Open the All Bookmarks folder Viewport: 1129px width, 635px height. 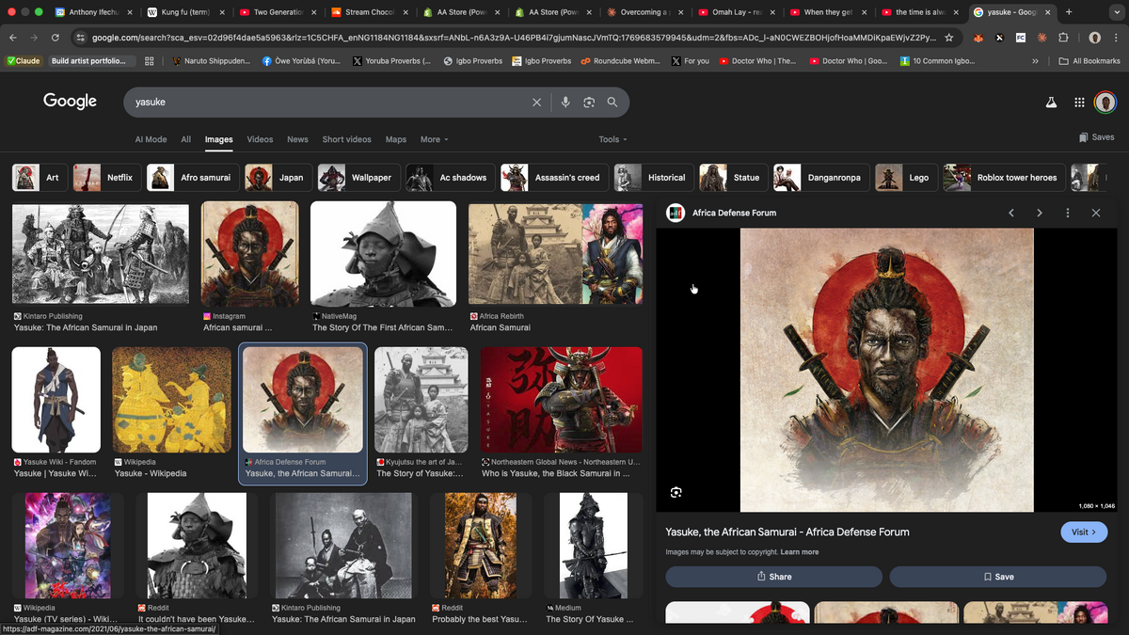tap(1089, 61)
